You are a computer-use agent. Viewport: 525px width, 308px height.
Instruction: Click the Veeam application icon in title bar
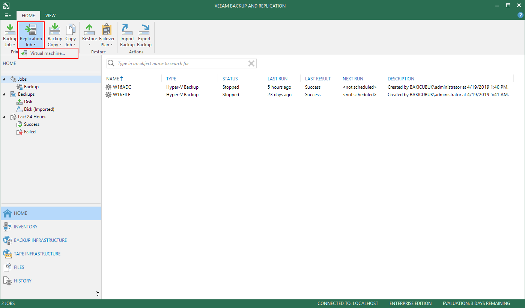[6, 6]
